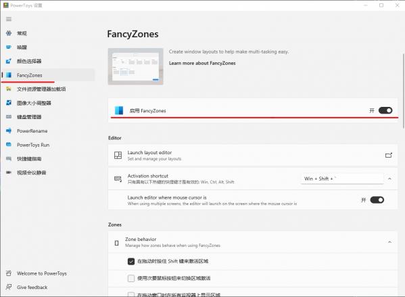Screen dimensions: 405x297
Task: Collapse the Activation shortcut section
Action: [389, 179]
